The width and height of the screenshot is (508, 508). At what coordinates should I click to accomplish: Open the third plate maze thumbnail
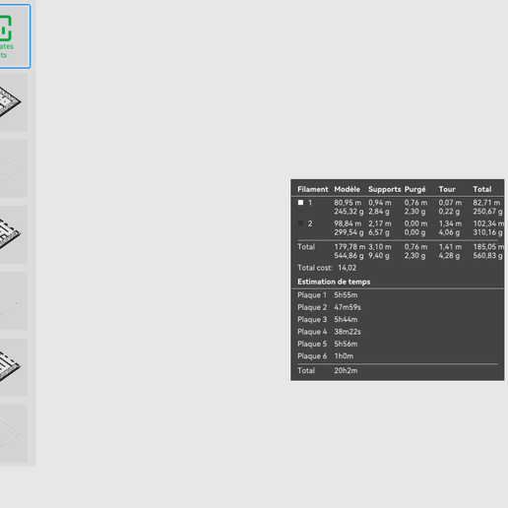pos(13,234)
